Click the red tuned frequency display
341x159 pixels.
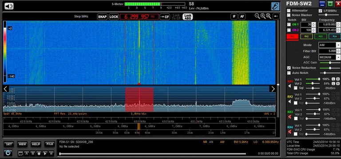tap(139, 17)
